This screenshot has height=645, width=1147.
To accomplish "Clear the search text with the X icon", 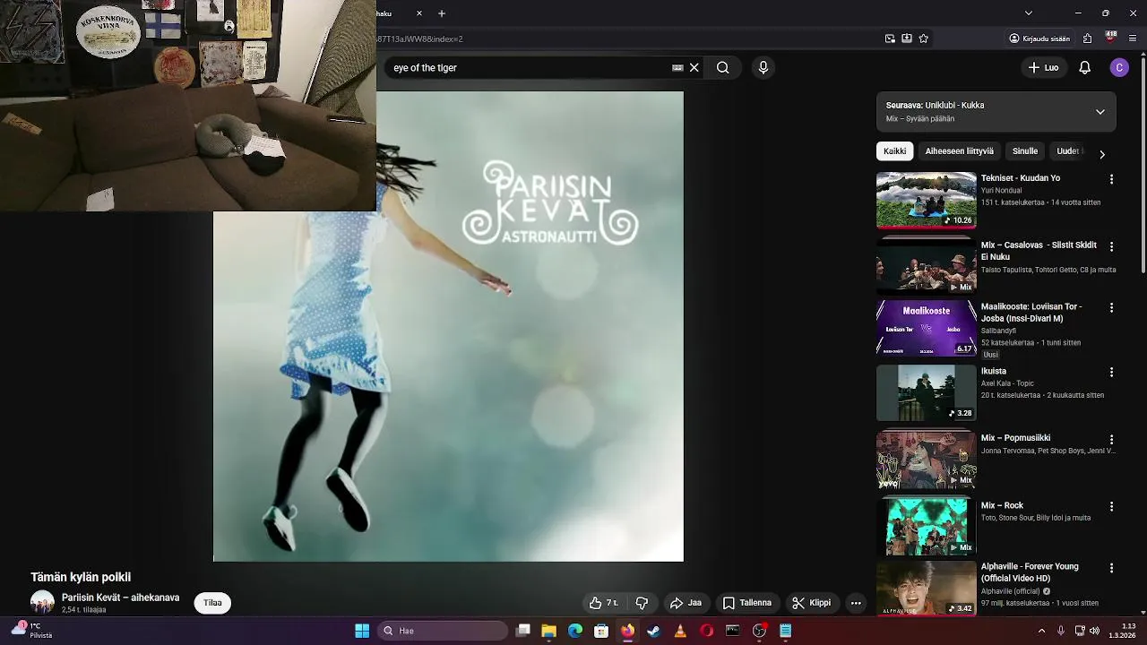I will (694, 67).
